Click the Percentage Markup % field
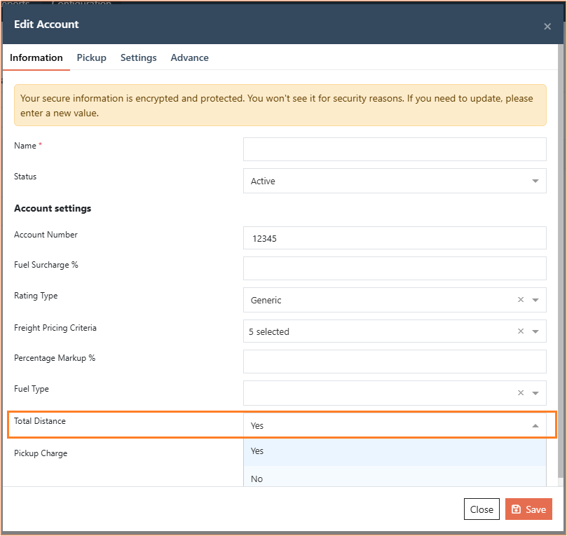 point(395,362)
